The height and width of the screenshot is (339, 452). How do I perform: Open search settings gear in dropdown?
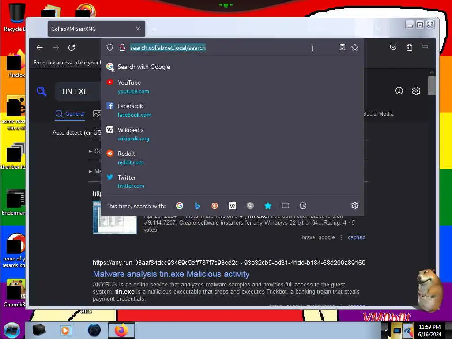pos(355,206)
